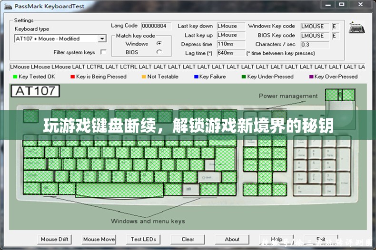
Task: Click the Lag time 640ms field
Action: point(231,53)
